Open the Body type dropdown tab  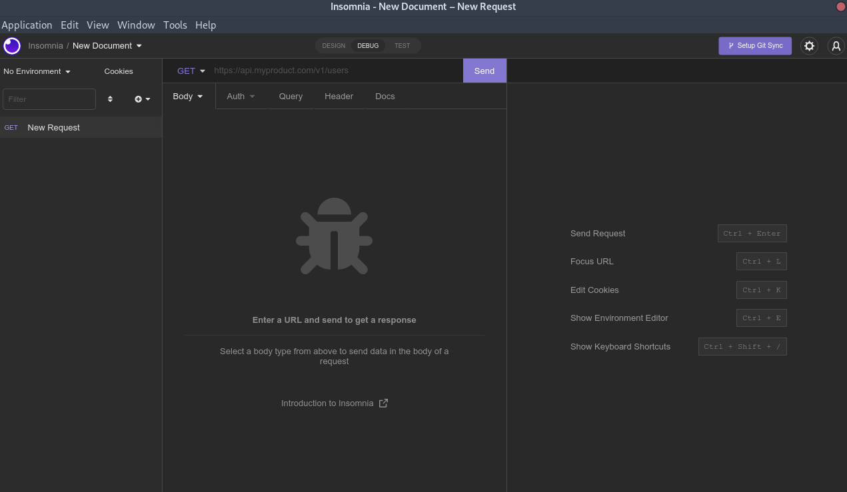pos(188,97)
